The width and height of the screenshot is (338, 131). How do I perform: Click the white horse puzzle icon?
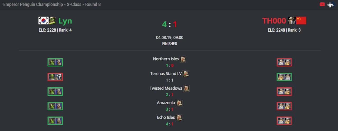click(x=331, y=4)
